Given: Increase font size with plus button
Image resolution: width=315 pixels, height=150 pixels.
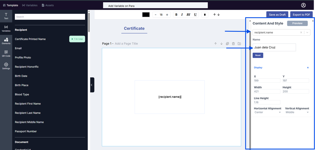Looking at the screenshot, I should [167, 15].
